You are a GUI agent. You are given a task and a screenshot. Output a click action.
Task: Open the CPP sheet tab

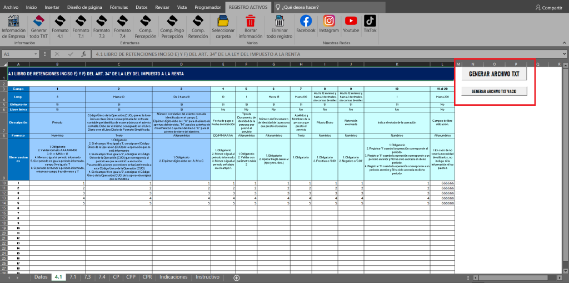[x=131, y=277]
